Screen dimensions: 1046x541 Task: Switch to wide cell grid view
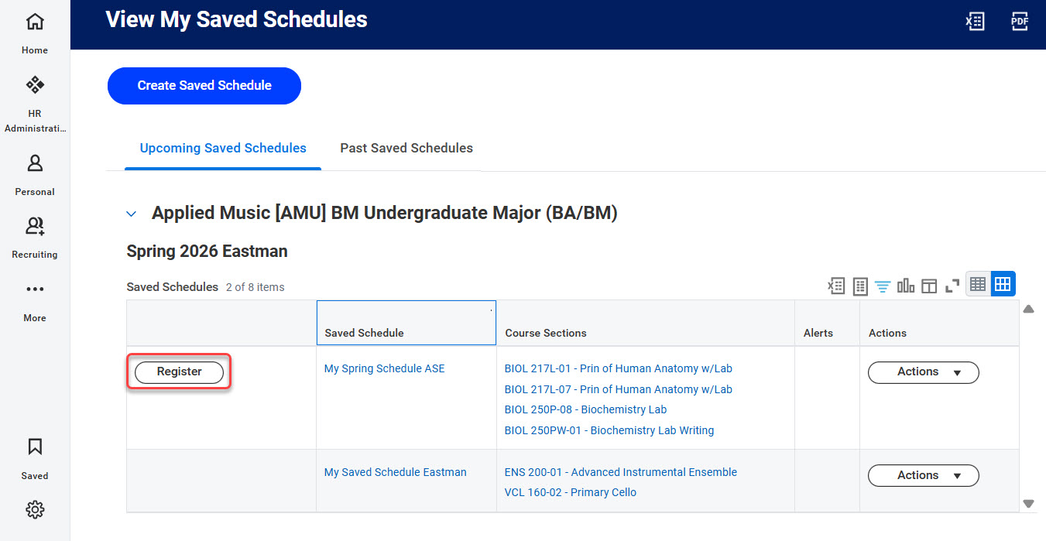pyautogui.click(x=1003, y=284)
